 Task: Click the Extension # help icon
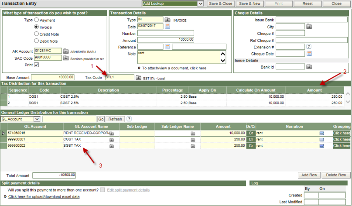(309, 47)
